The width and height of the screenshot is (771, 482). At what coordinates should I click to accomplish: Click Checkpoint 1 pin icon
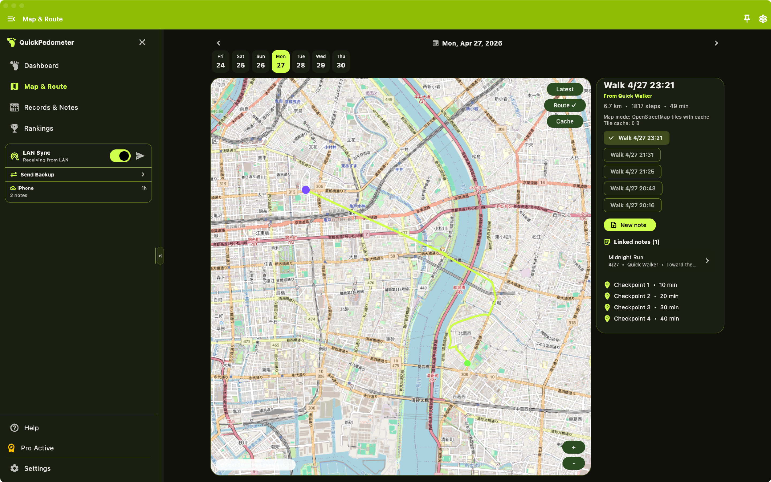tap(607, 285)
